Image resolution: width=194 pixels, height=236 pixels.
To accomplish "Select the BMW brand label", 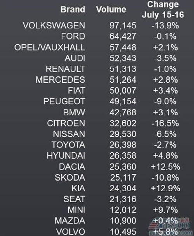I will (74, 112).
